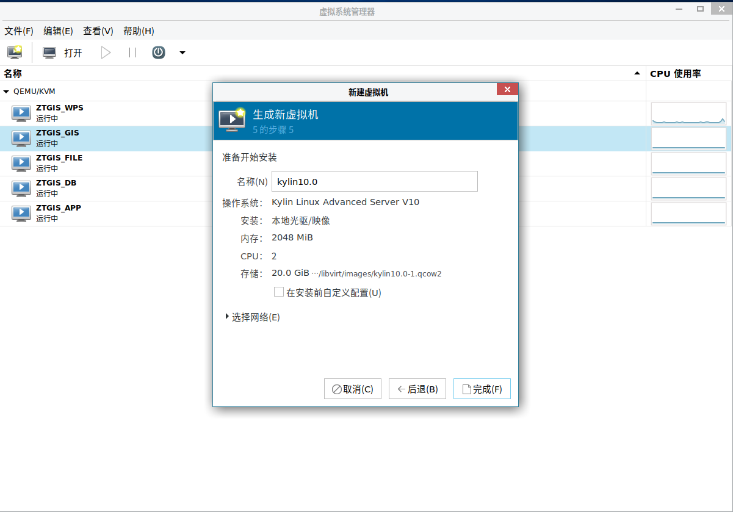Select the ZTGIS_FILE virtual machine icon
Viewport: 733px width, 512px height.
point(21,163)
